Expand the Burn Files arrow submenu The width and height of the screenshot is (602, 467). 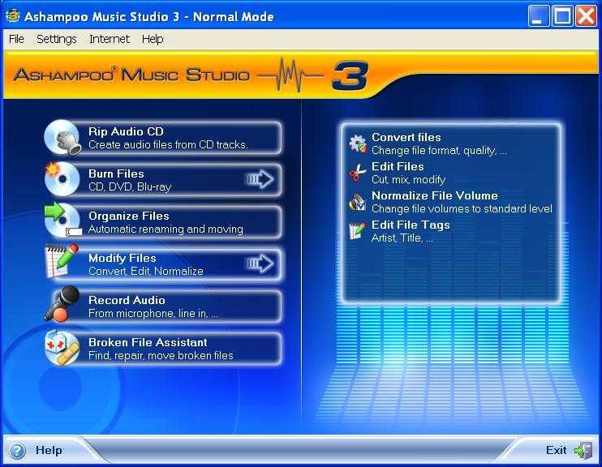tap(260, 180)
